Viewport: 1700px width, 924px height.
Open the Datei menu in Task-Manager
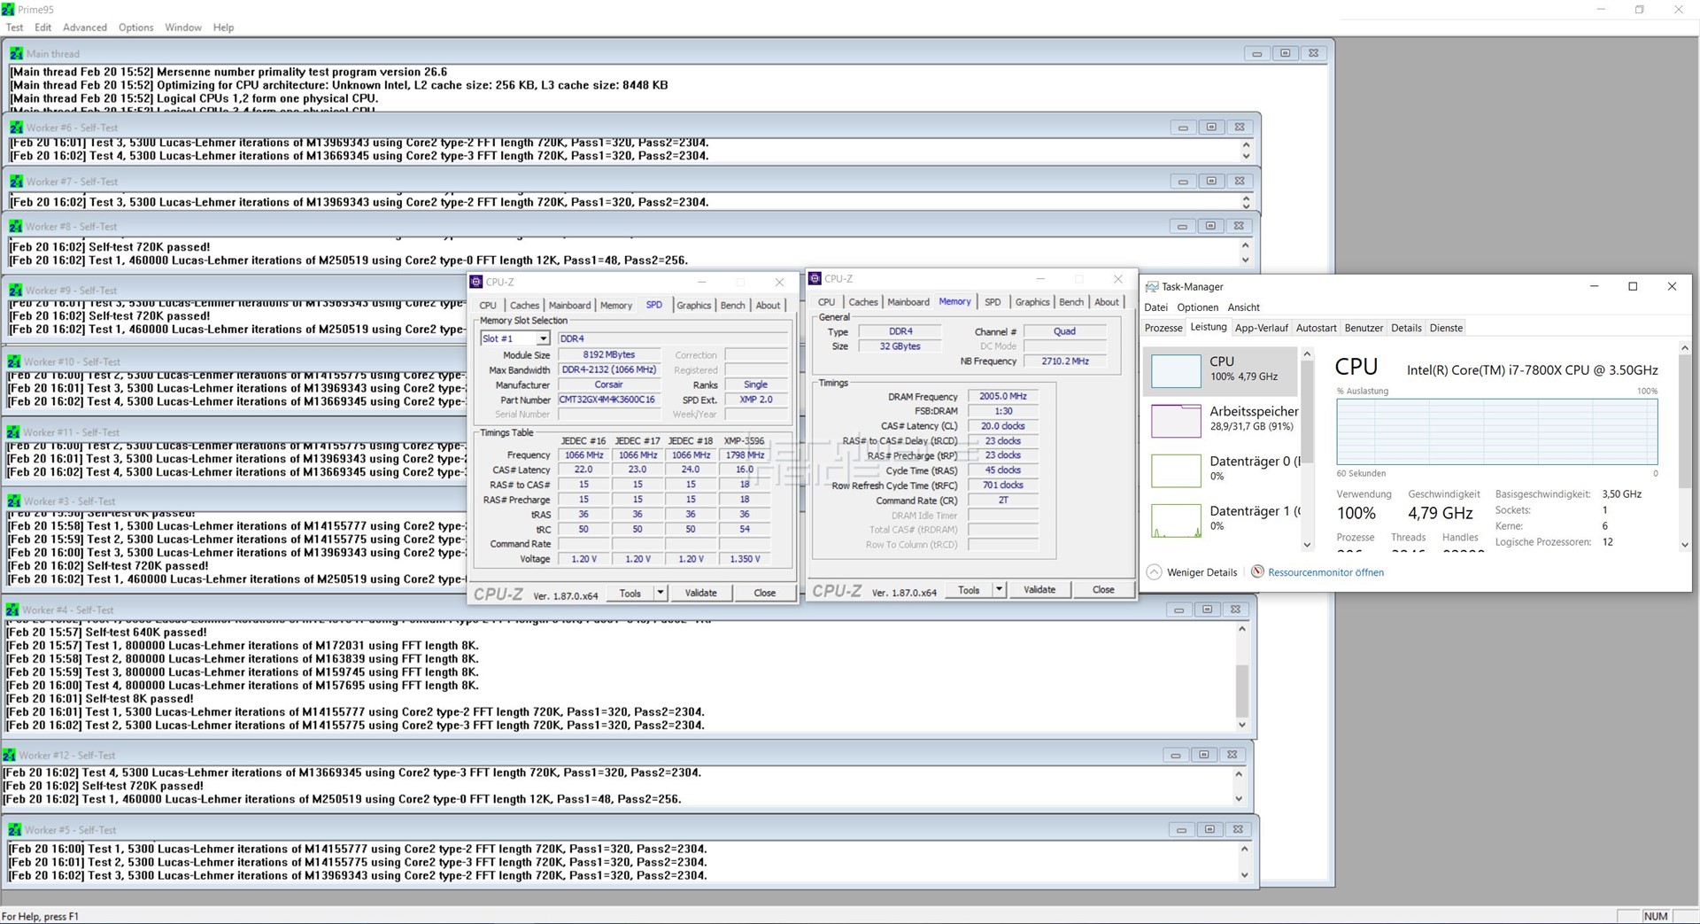click(1155, 307)
